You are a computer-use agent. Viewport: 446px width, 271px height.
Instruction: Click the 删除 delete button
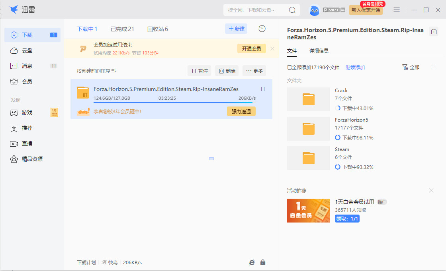(227, 71)
